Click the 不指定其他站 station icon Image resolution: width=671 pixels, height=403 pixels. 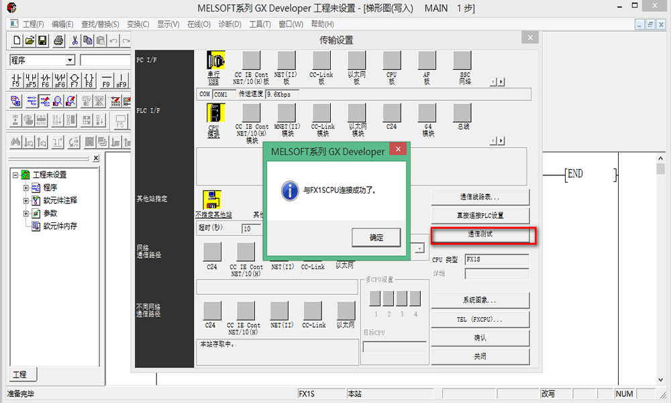point(213,199)
